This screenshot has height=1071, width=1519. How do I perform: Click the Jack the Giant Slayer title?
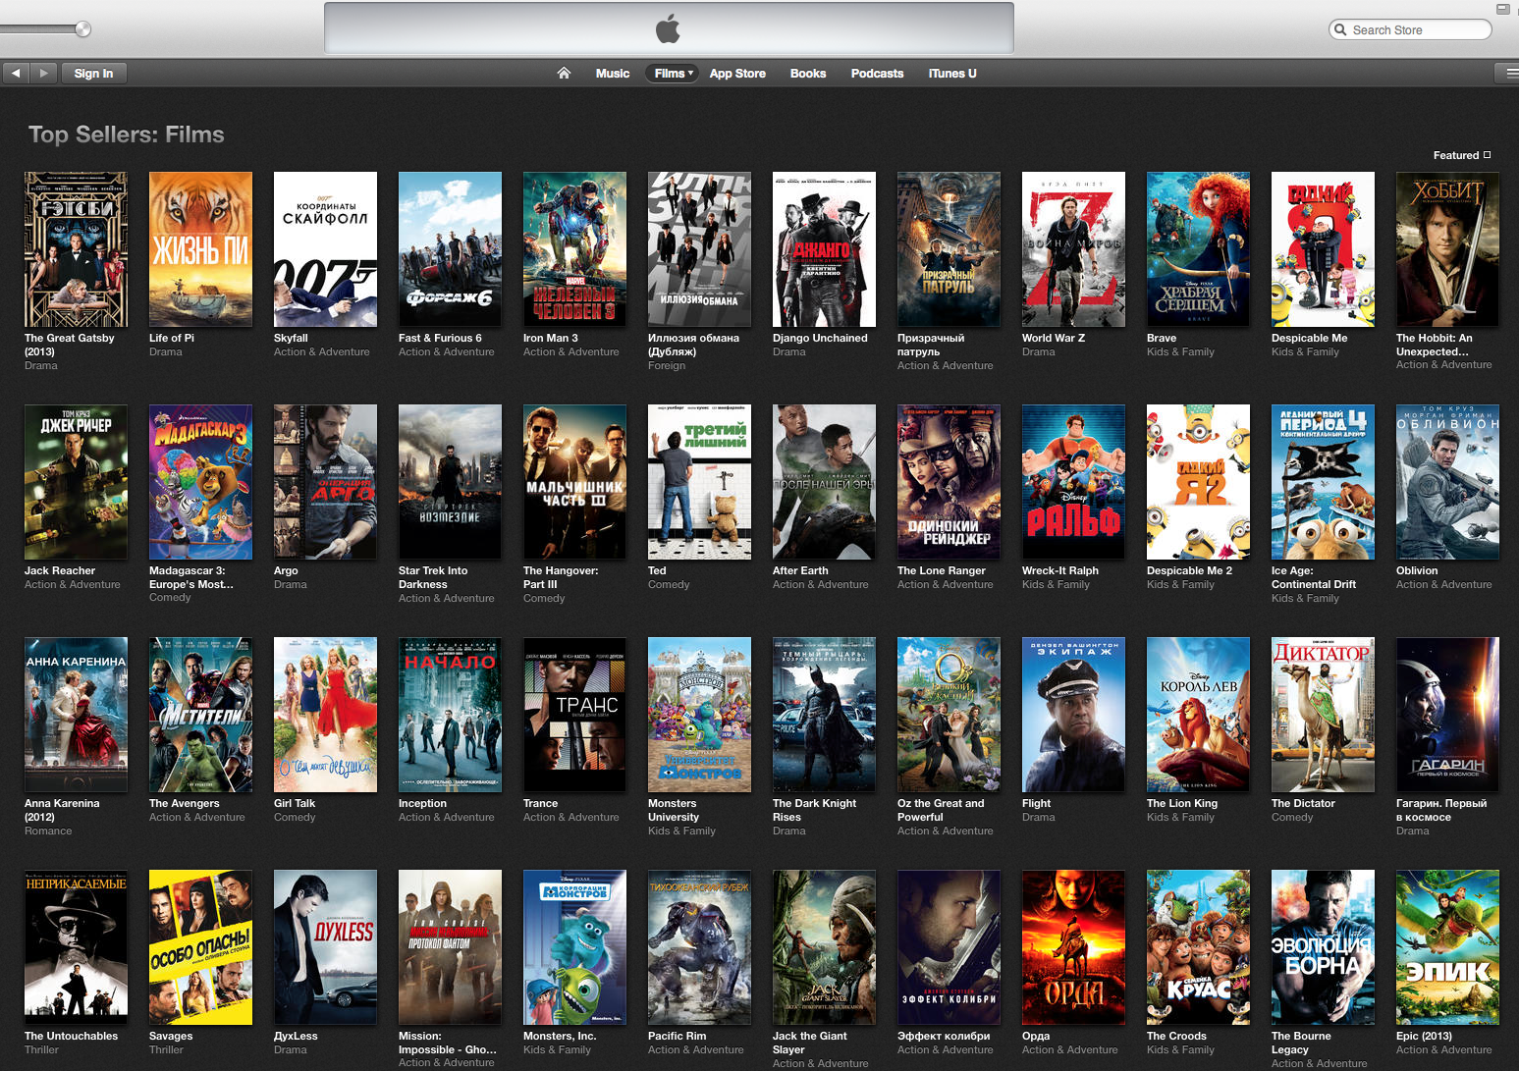click(810, 1043)
